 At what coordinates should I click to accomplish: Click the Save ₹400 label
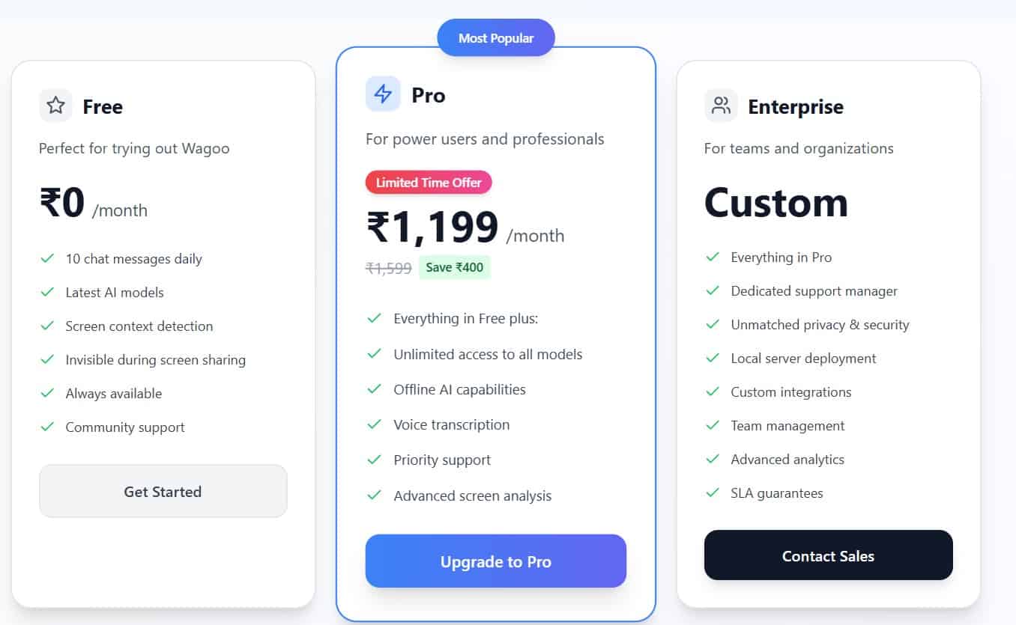454,267
